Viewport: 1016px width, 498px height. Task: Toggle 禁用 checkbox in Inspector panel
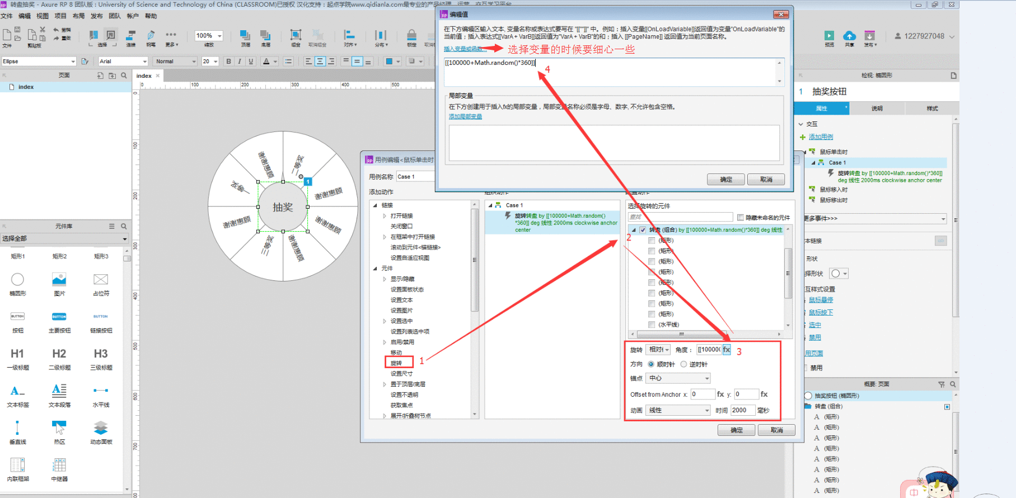pos(806,368)
